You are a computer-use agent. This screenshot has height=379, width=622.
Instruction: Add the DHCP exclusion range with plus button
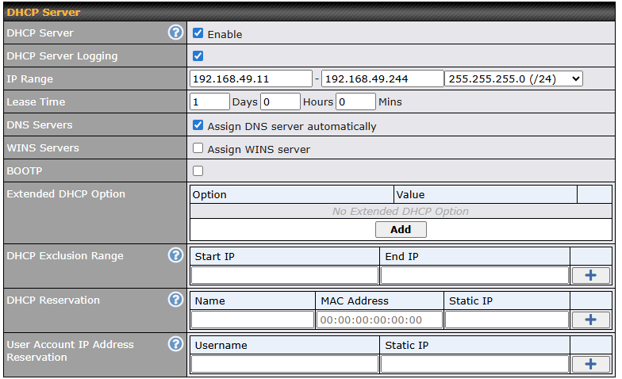pyautogui.click(x=590, y=275)
